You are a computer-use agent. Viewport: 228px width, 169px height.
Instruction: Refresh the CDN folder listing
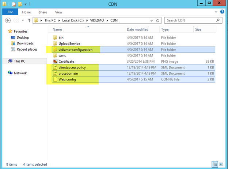(158, 20)
